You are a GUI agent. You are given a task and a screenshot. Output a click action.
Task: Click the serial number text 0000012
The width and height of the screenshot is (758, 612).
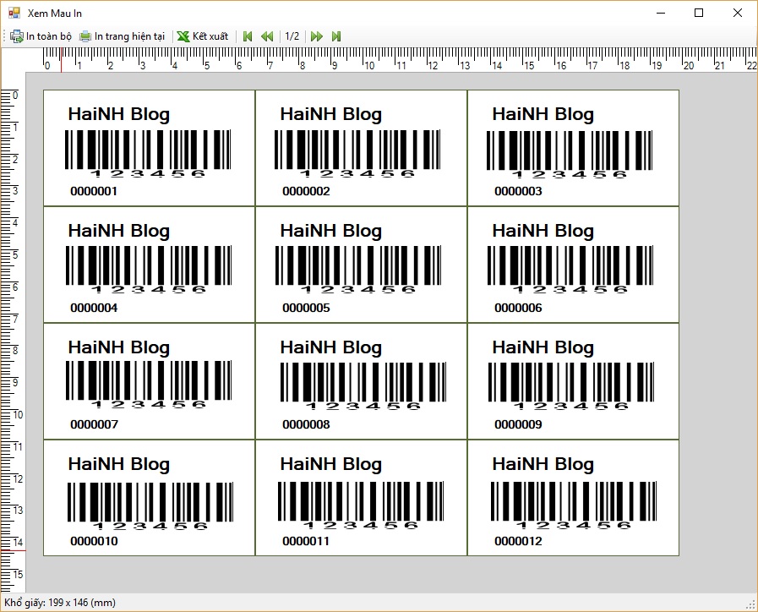pyautogui.click(x=518, y=541)
